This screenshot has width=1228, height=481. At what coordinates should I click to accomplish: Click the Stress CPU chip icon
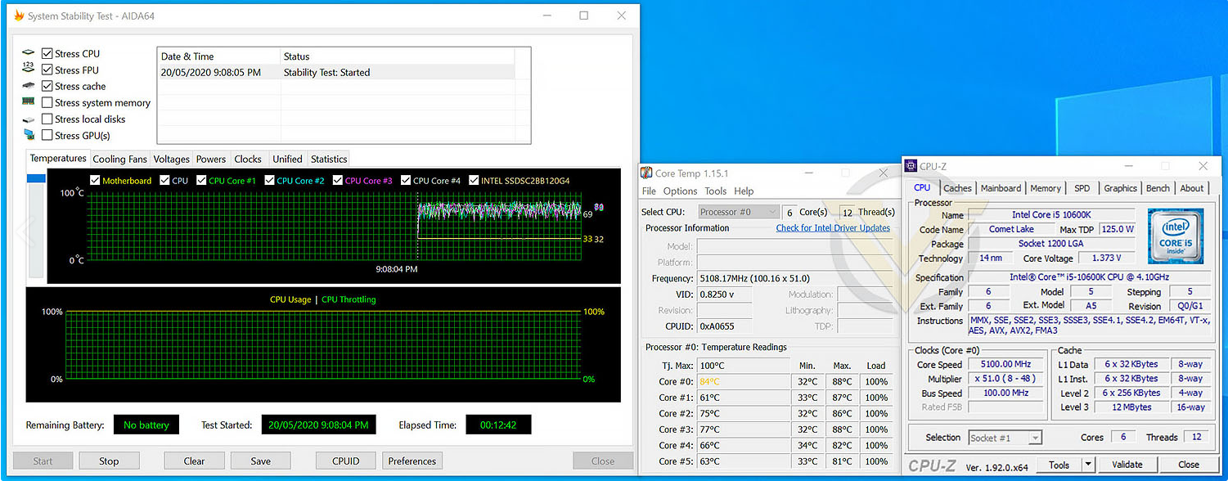click(x=29, y=53)
